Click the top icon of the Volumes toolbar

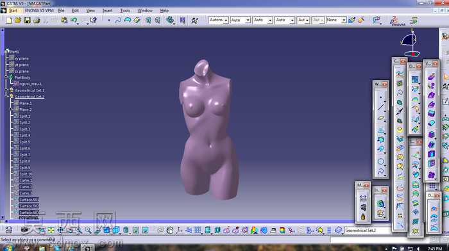431,77
